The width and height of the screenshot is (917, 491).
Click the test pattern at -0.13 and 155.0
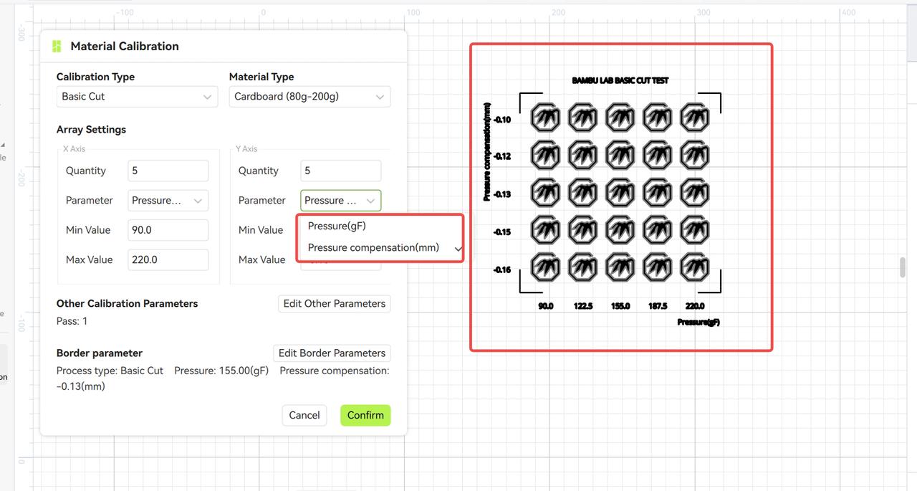click(x=620, y=193)
